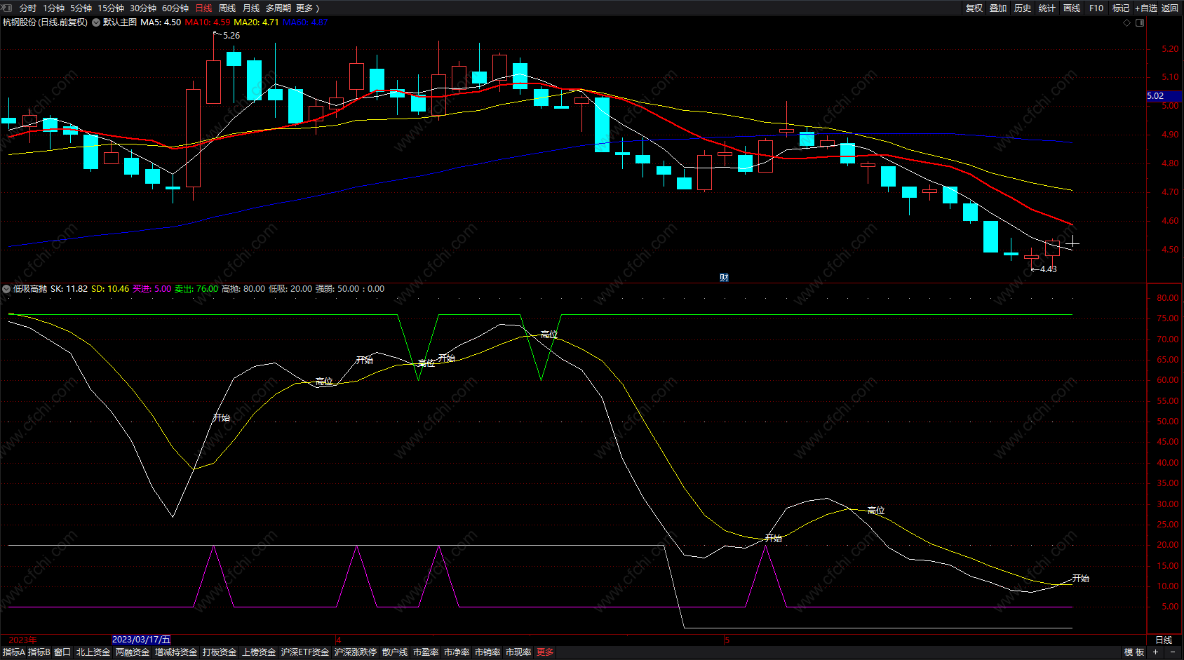Image resolution: width=1184 pixels, height=660 pixels.
Task: Add stock via +自选 button
Action: point(1146,8)
